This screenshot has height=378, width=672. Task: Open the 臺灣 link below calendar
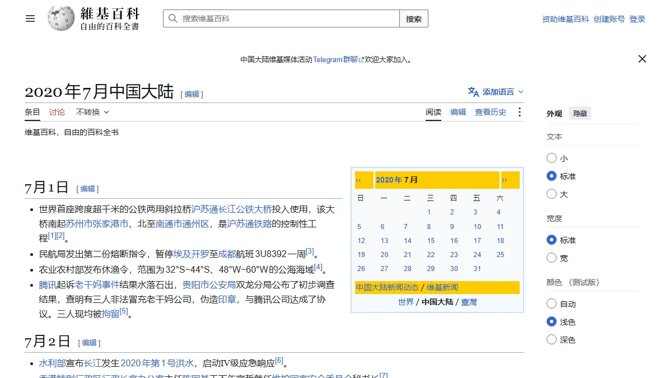[469, 302]
